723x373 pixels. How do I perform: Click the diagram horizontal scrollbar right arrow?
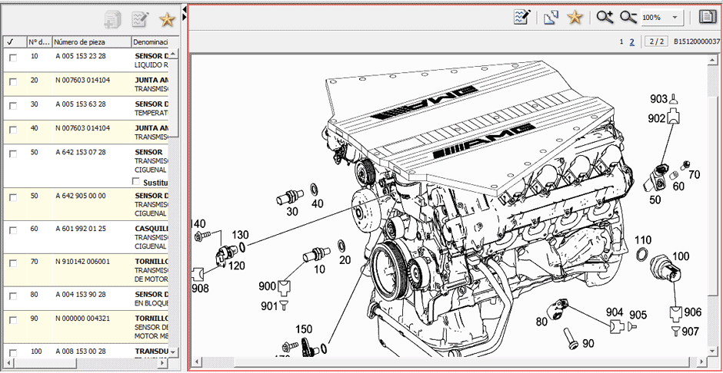pos(703,361)
